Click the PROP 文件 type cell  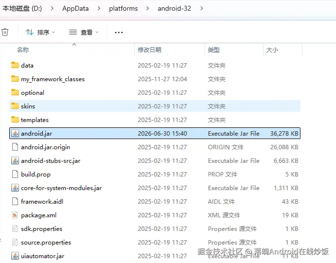[223, 175]
